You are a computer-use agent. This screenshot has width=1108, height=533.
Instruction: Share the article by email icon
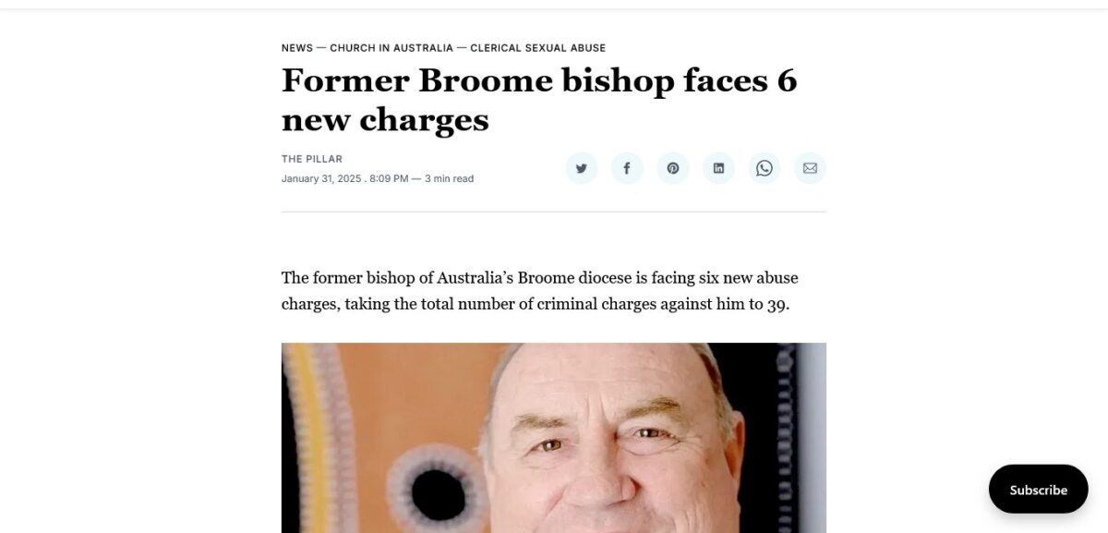coord(810,168)
